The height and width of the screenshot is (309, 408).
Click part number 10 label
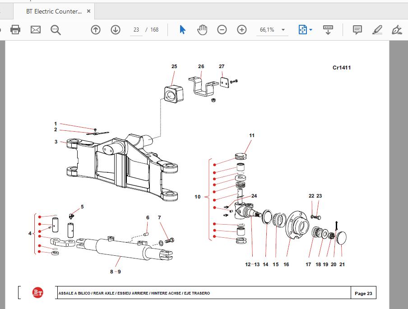[x=198, y=197]
